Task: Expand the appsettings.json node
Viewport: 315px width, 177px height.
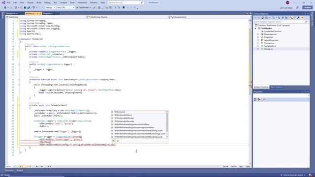Action: click(x=258, y=40)
